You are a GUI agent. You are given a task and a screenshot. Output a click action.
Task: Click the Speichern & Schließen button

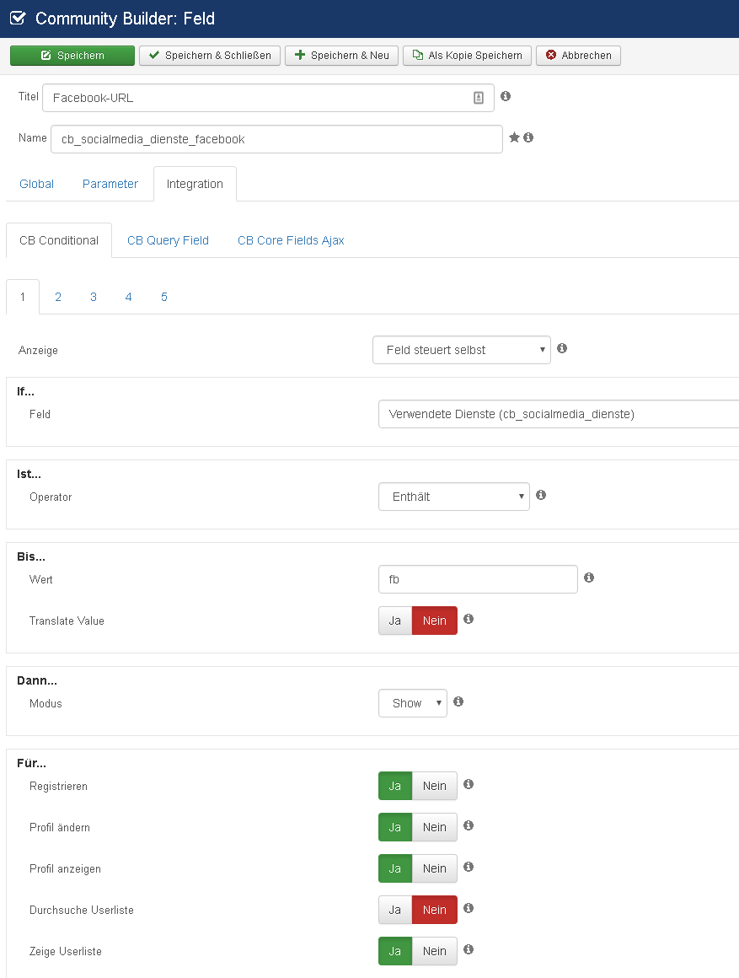(x=210, y=56)
